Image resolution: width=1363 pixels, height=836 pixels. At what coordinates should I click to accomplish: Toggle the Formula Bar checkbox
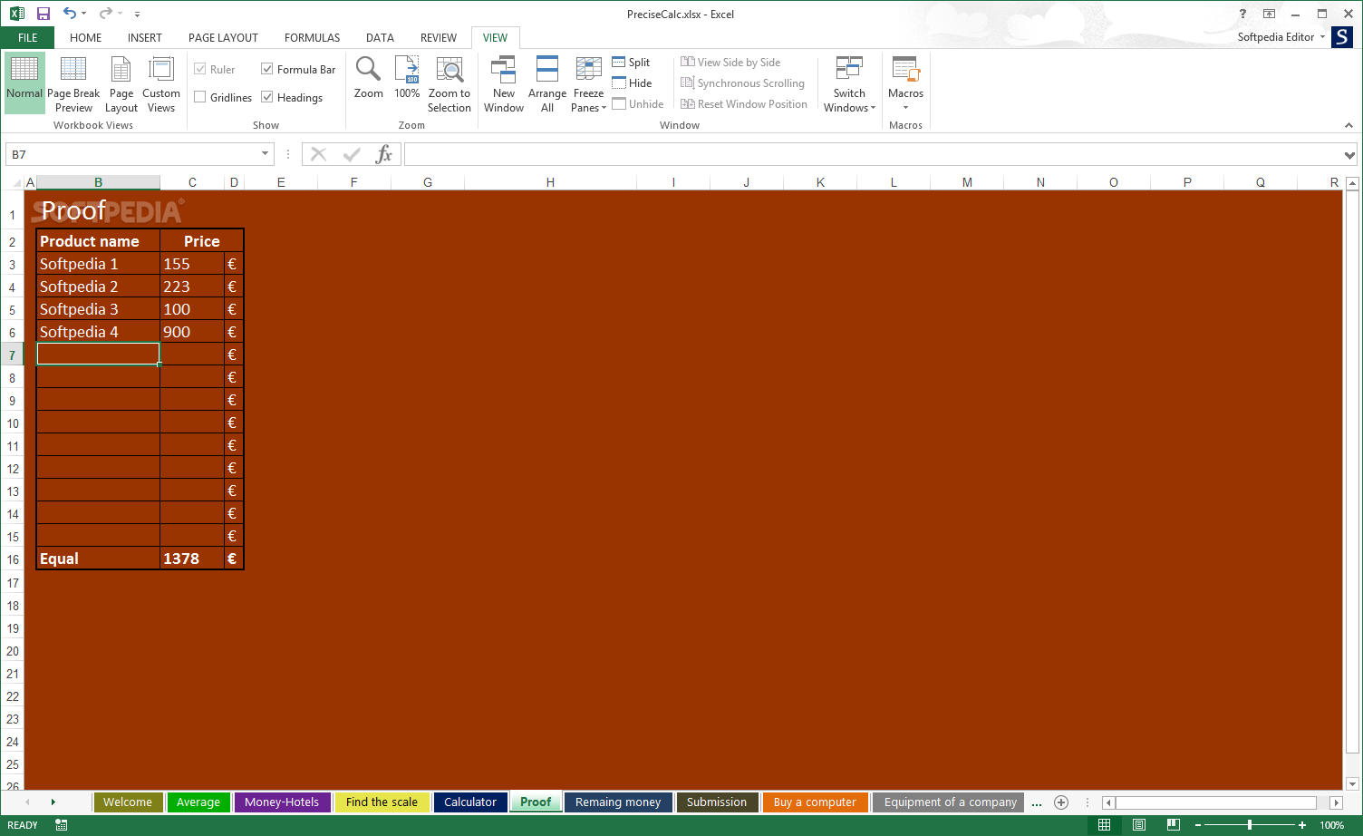(267, 69)
